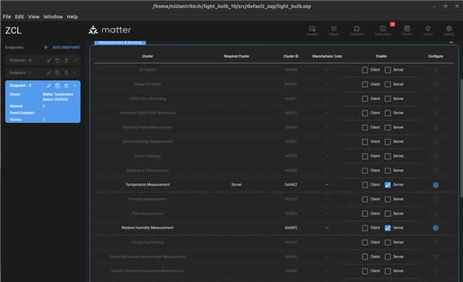
Task: Expand Endpoint - 0 details chevron
Action: 75,61
